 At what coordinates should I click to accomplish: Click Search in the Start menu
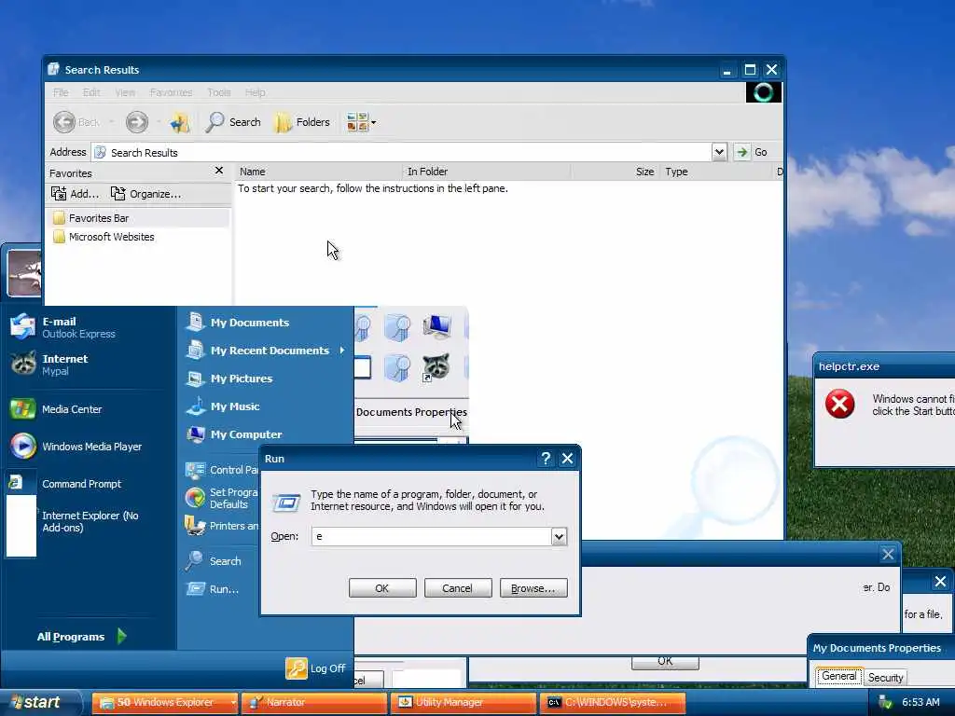(214, 560)
